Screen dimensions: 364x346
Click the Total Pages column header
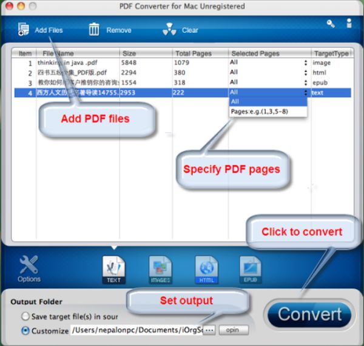(x=200, y=53)
